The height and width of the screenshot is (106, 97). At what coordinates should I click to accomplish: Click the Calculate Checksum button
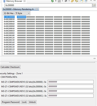(10, 67)
